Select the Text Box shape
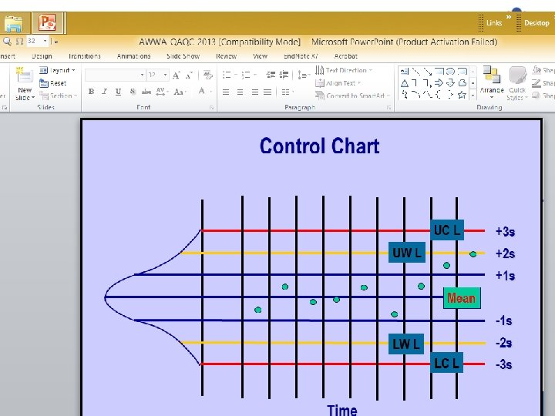Image resolution: width=555 pixels, height=416 pixels. [405, 72]
